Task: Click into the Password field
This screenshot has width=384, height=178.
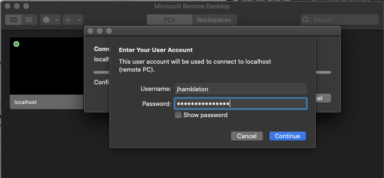Action: click(x=240, y=104)
